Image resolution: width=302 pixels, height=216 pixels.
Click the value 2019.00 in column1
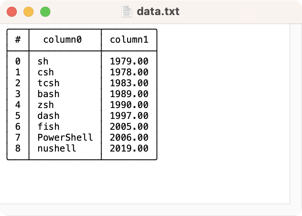point(129,148)
